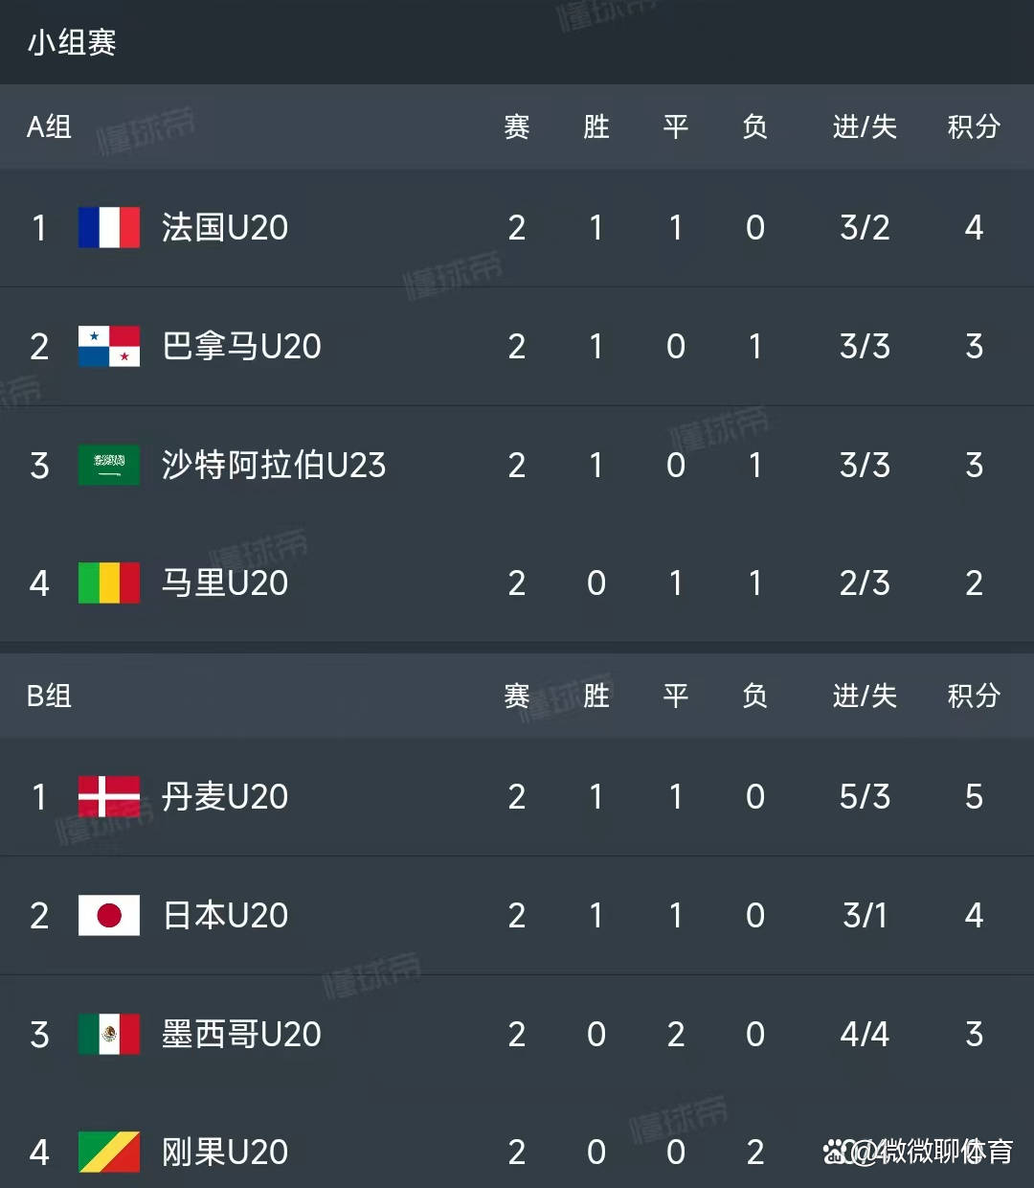Open 日本U20 team page
The image size is (1034, 1188).
point(225,915)
